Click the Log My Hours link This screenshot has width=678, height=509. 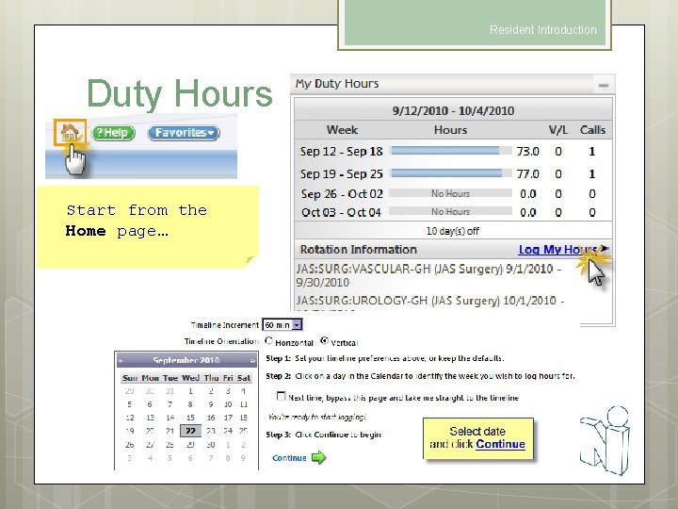coord(558,249)
